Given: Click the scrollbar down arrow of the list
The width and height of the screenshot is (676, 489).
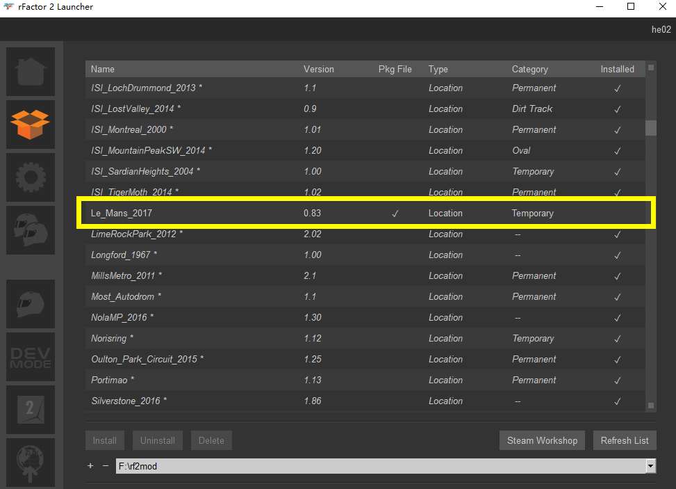Looking at the screenshot, I should (x=651, y=406).
